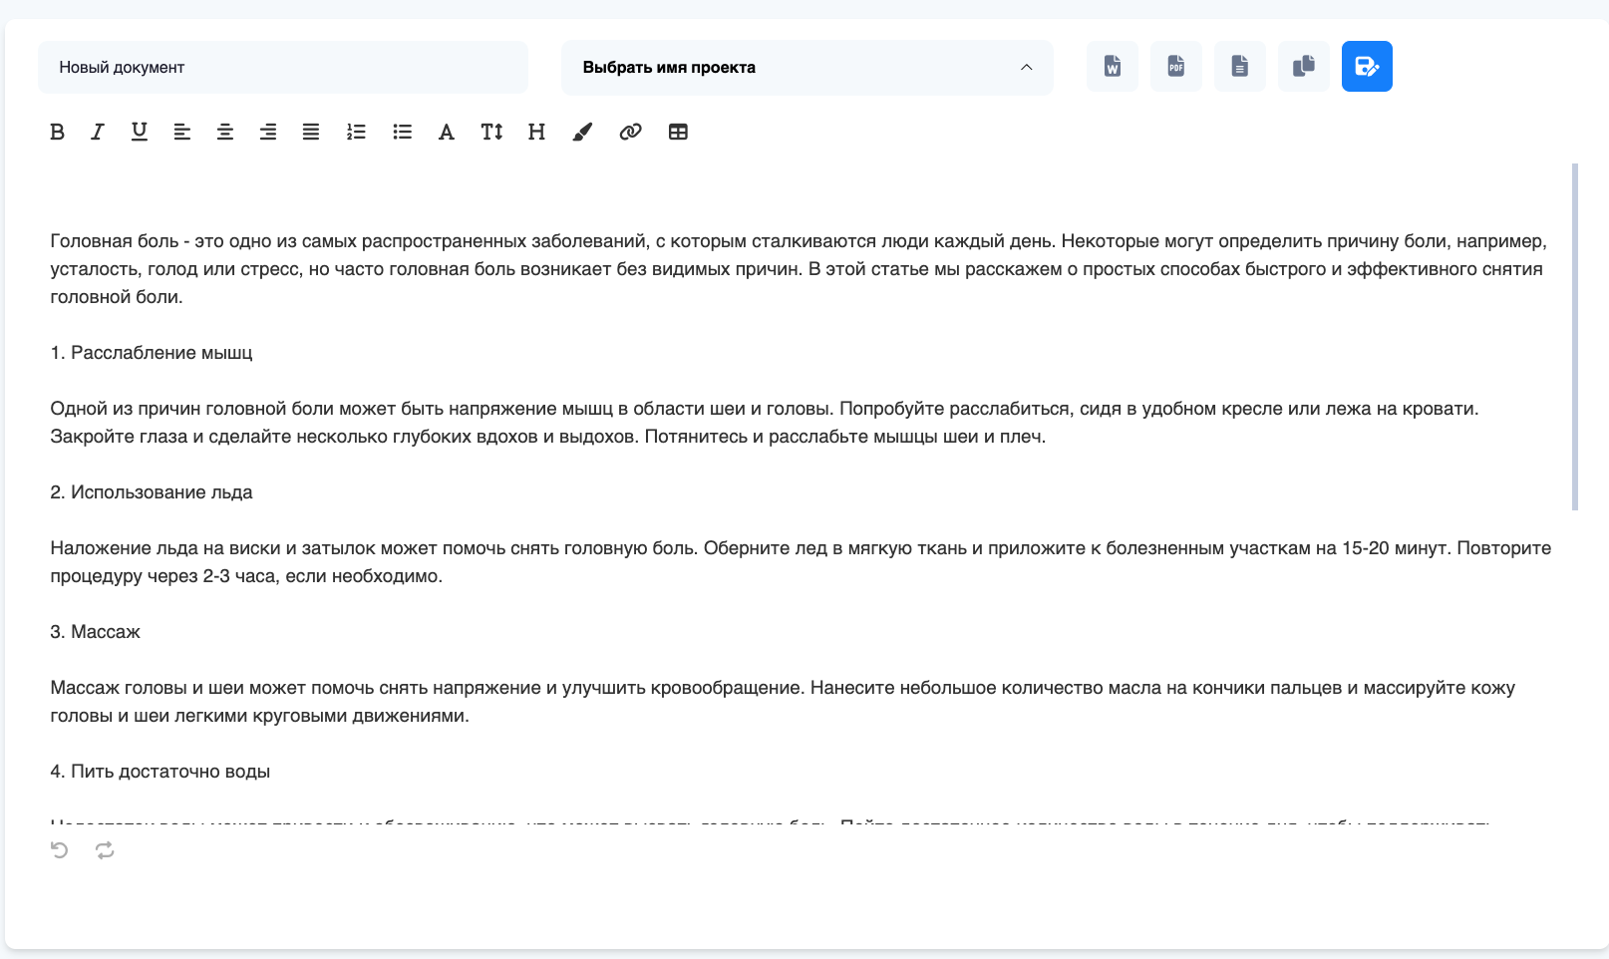The height and width of the screenshot is (959, 1609).
Task: Undo the last edit
Action: pos(60,850)
